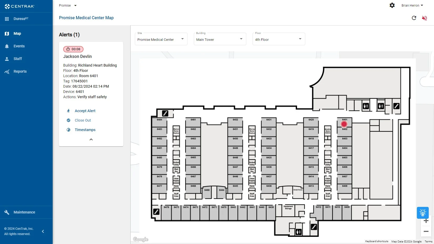Image resolution: width=434 pixels, height=244 pixels.
Task: Toggle the muted alert sound icon
Action: tap(425, 18)
